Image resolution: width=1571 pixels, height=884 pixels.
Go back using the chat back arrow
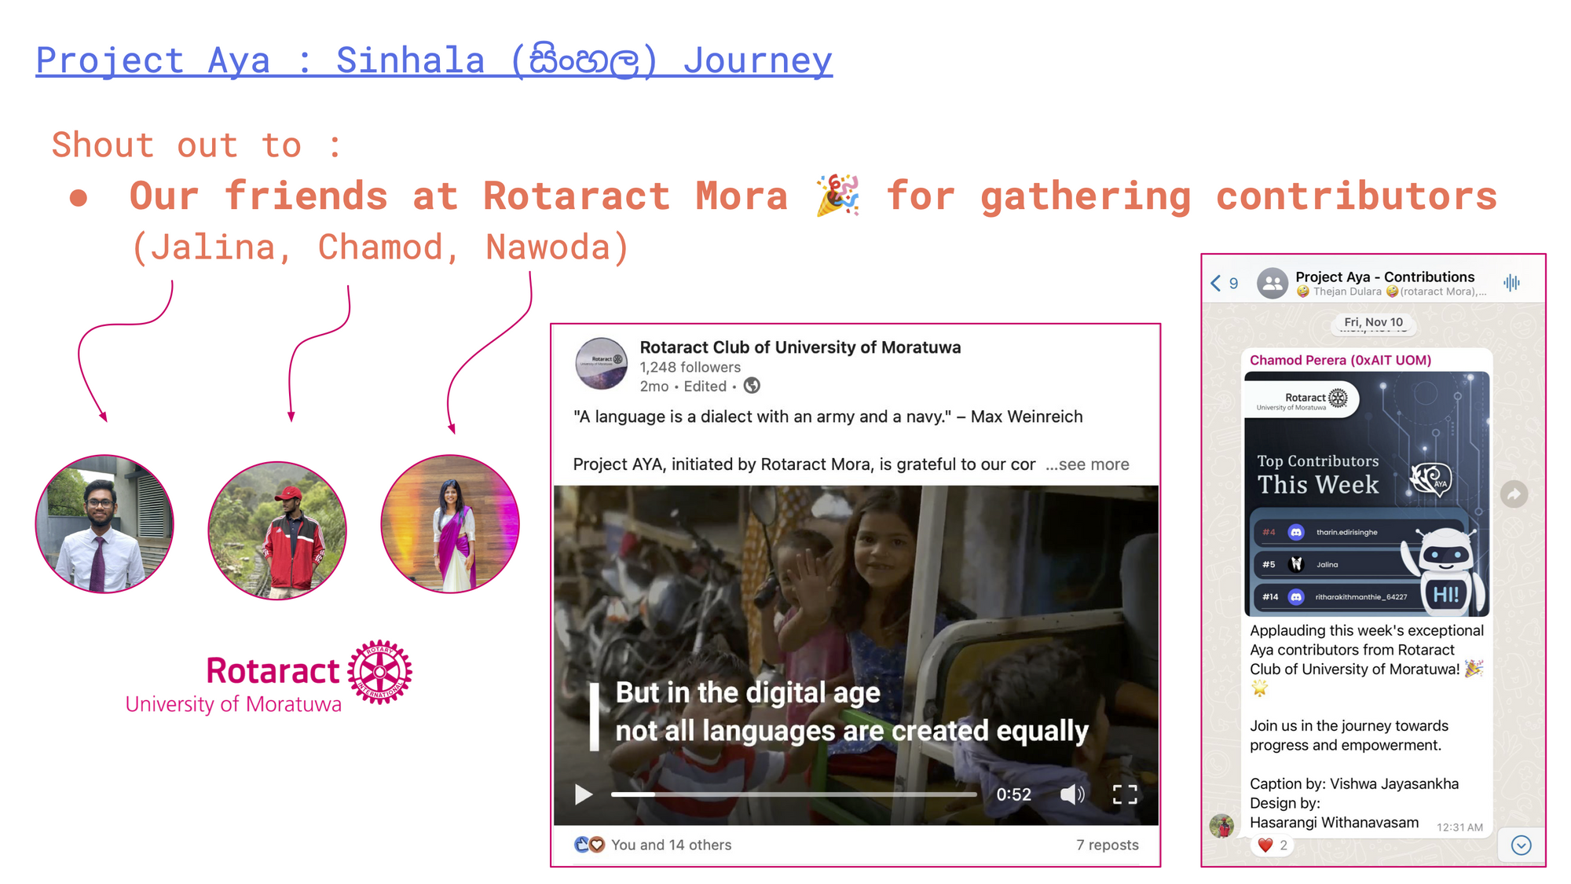pyautogui.click(x=1216, y=283)
